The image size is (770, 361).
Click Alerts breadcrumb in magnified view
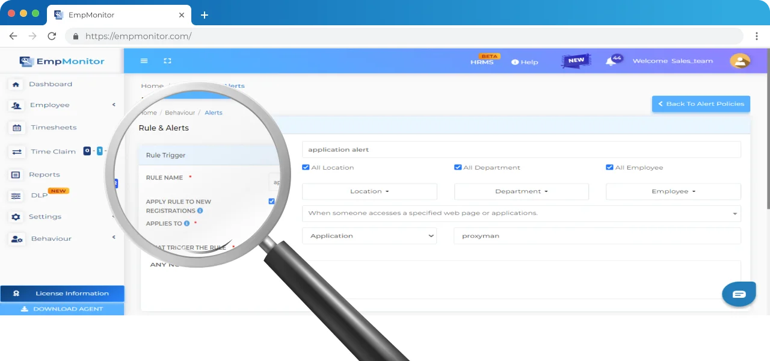[x=214, y=113]
